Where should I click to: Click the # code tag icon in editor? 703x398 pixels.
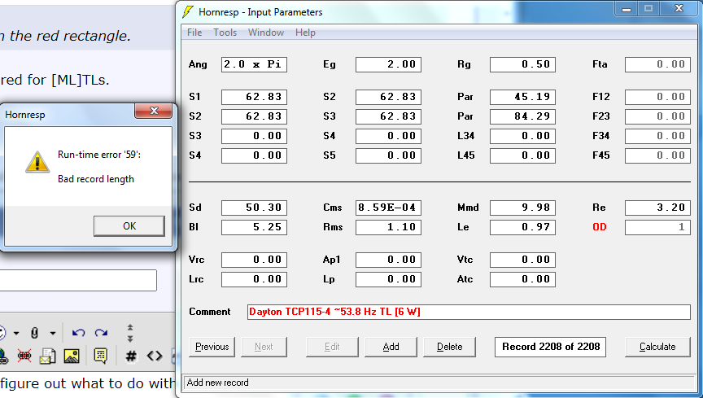130,356
